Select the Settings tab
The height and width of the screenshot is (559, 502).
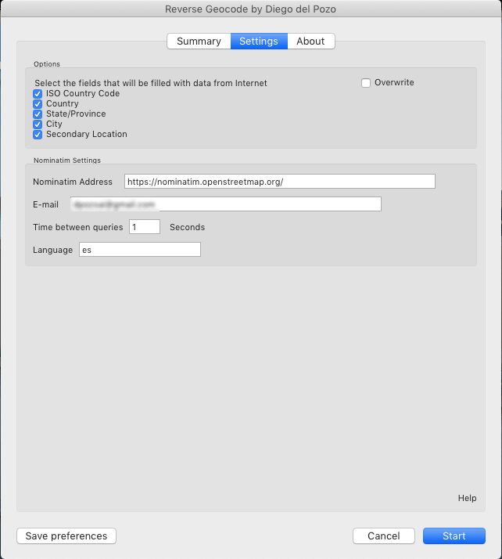pos(259,41)
